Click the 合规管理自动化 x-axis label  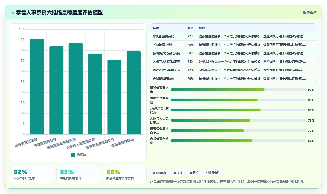123,143
